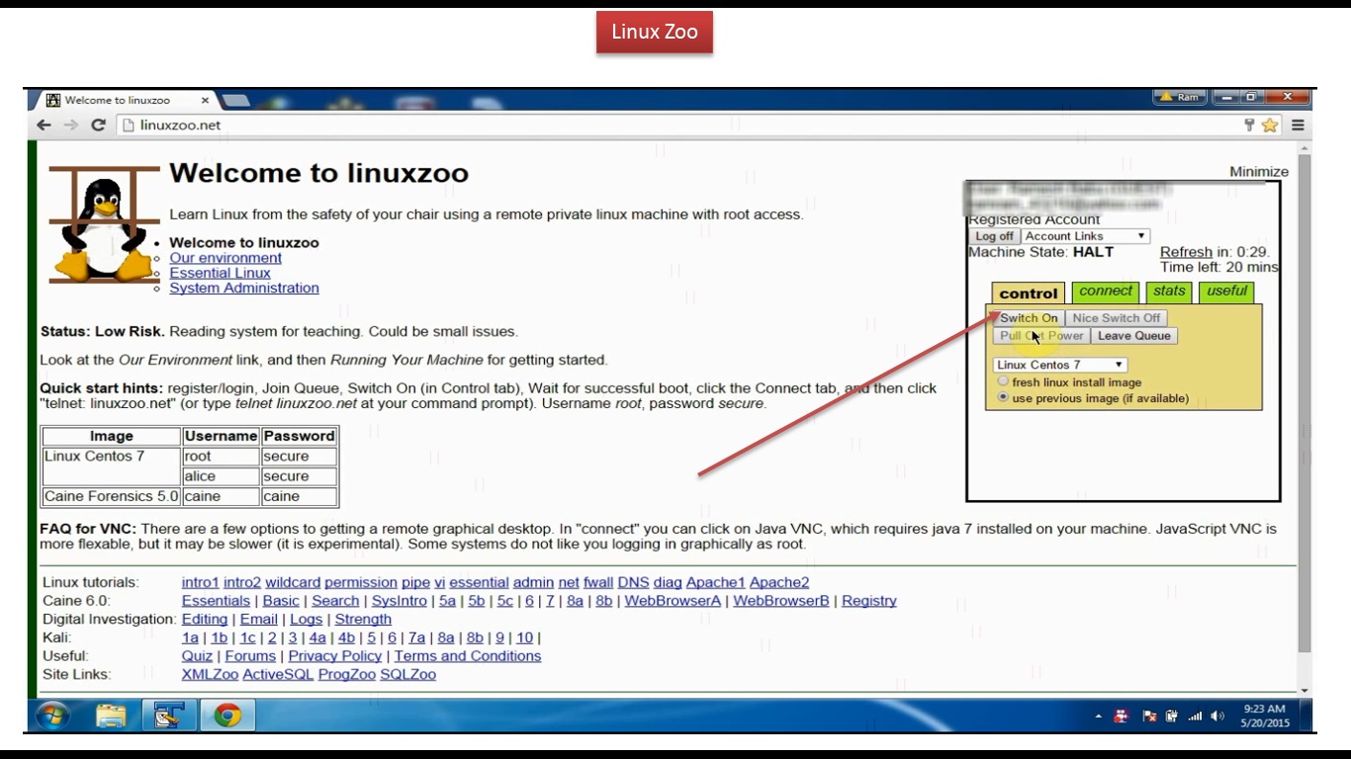Click the Refresh link
Image resolution: width=1351 pixels, height=759 pixels.
point(1186,252)
